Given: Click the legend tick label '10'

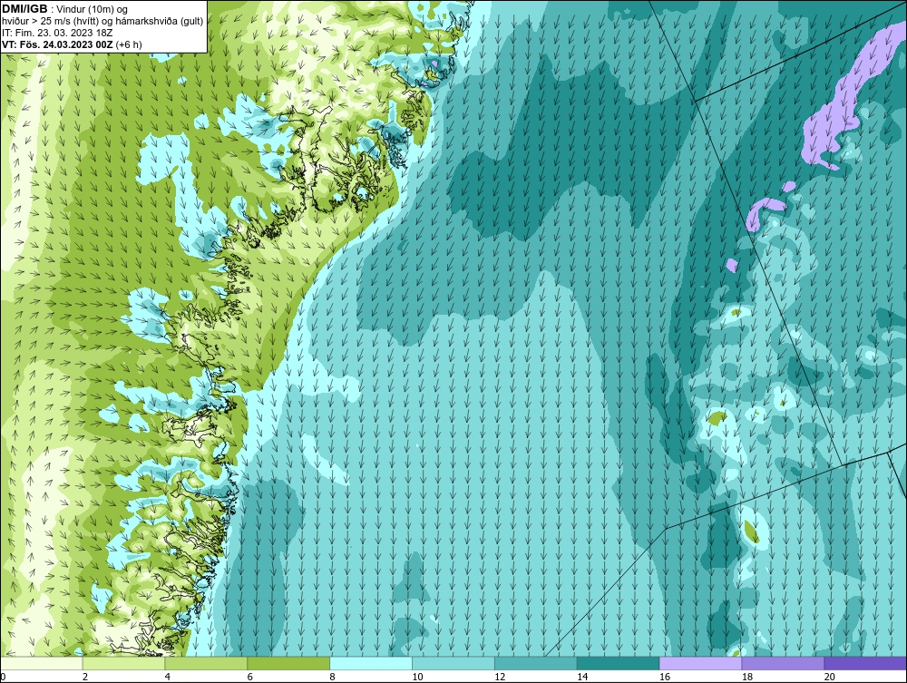Looking at the screenshot, I should point(417,677).
